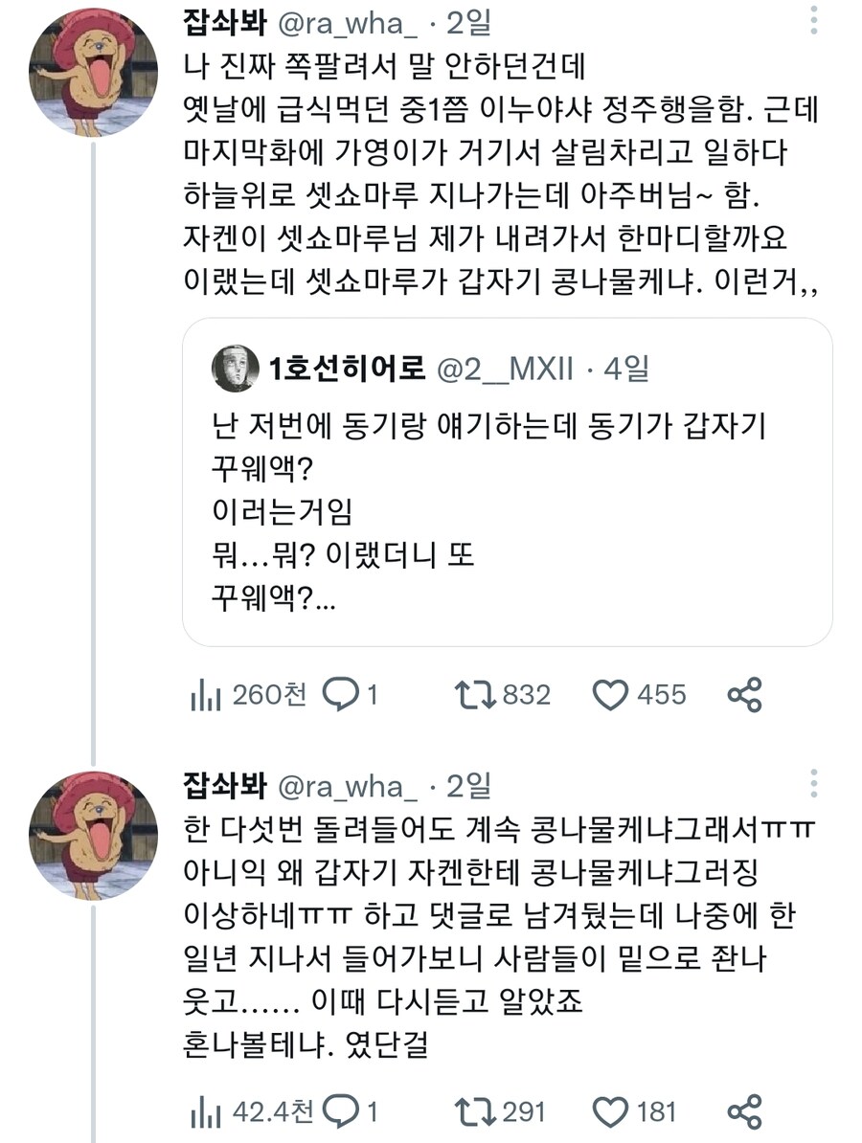Share the second tweet

pyautogui.click(x=744, y=1113)
